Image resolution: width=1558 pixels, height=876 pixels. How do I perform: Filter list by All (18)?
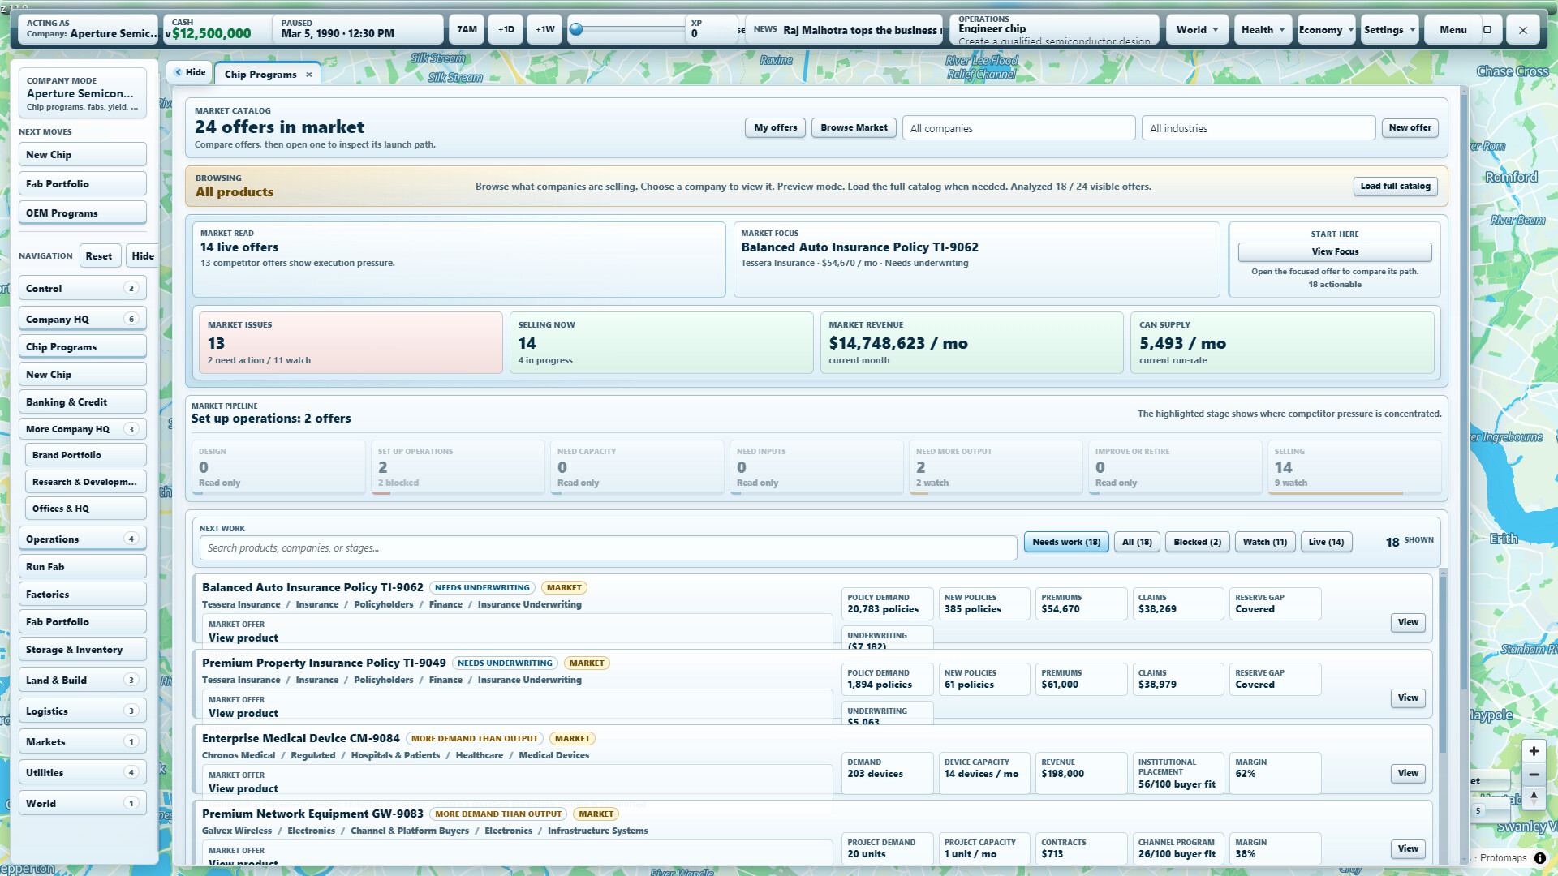1137,542
